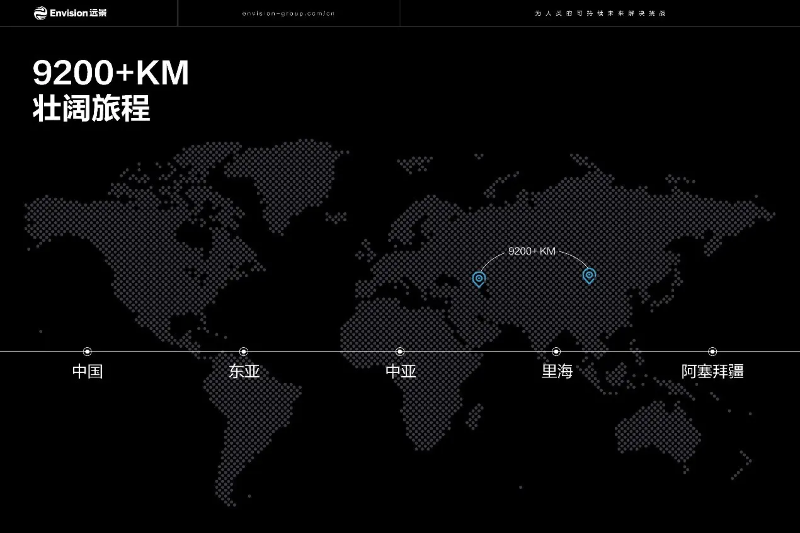
Task: Click the Chinese tagline in top header
Action: 600,13
